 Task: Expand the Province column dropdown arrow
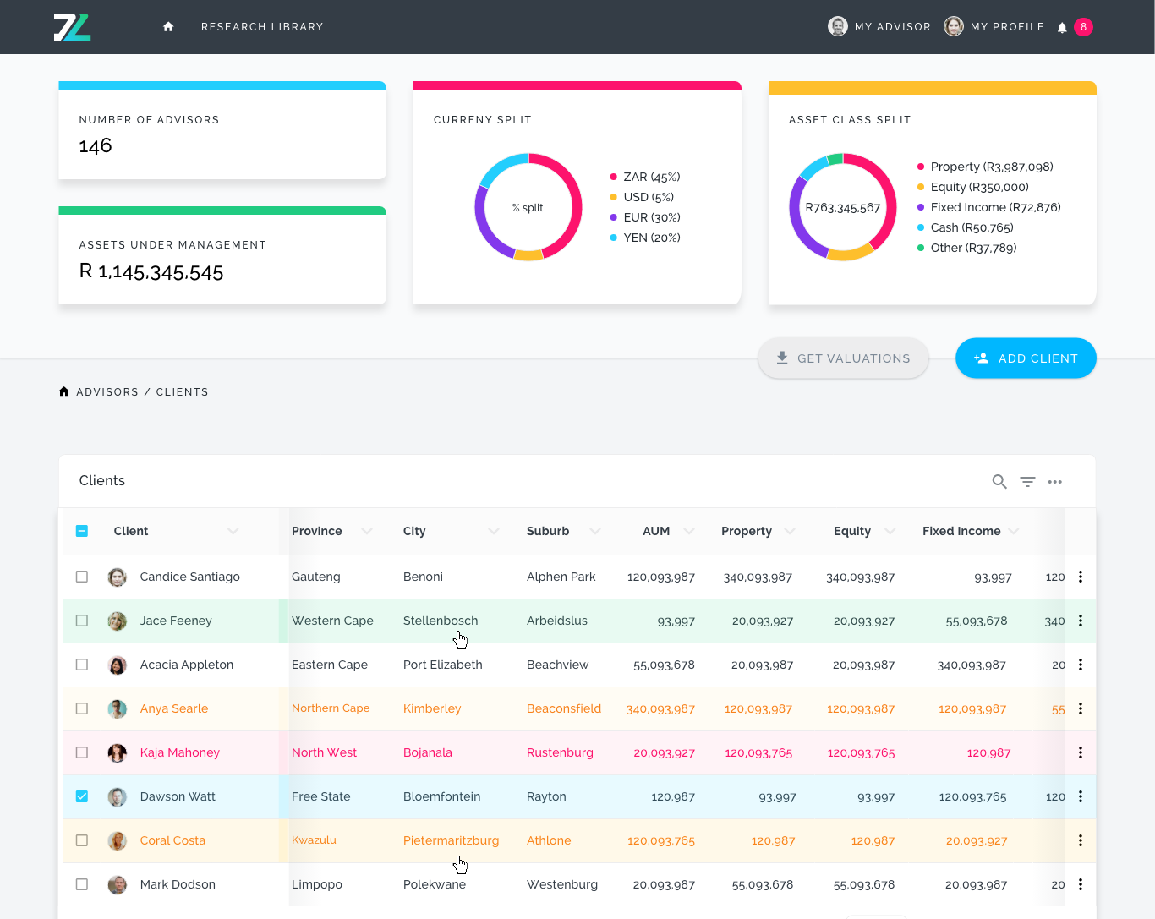(x=367, y=531)
